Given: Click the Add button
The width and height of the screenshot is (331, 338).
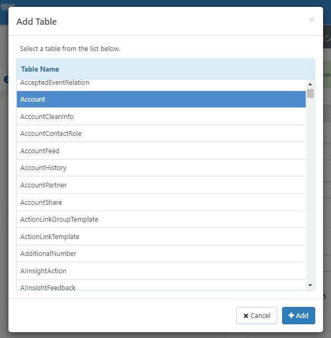Looking at the screenshot, I should click(298, 315).
